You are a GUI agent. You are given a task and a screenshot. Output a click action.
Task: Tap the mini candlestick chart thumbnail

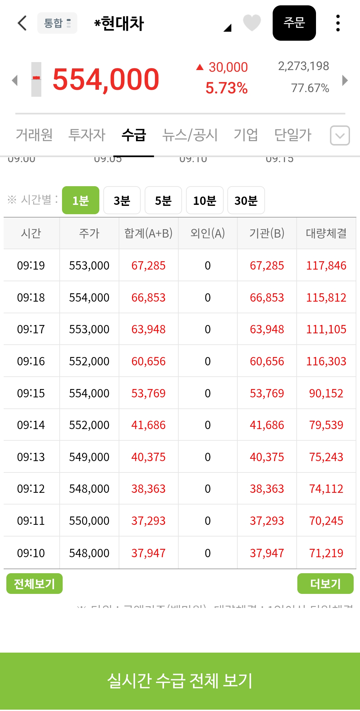point(36,79)
